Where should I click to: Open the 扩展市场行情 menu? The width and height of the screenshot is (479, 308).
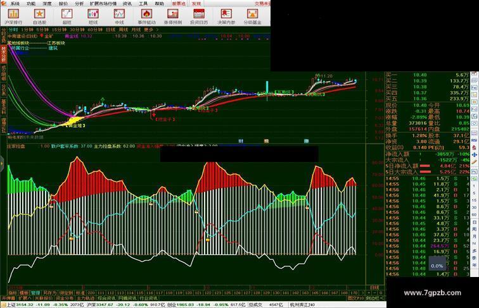(x=103, y=4)
